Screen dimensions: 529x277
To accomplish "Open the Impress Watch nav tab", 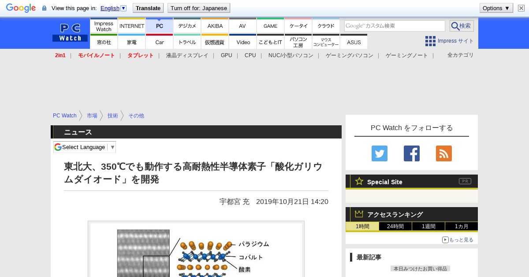I will [x=104, y=26].
